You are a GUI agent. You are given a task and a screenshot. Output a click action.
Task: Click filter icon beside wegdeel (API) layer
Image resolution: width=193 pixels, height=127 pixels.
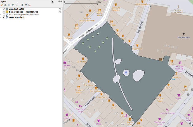(x=60, y=9)
